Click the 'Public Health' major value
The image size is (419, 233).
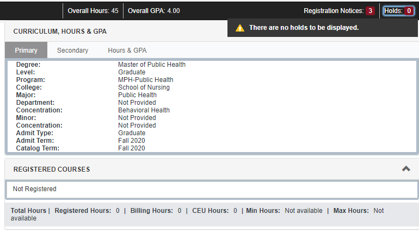pyautogui.click(x=137, y=95)
